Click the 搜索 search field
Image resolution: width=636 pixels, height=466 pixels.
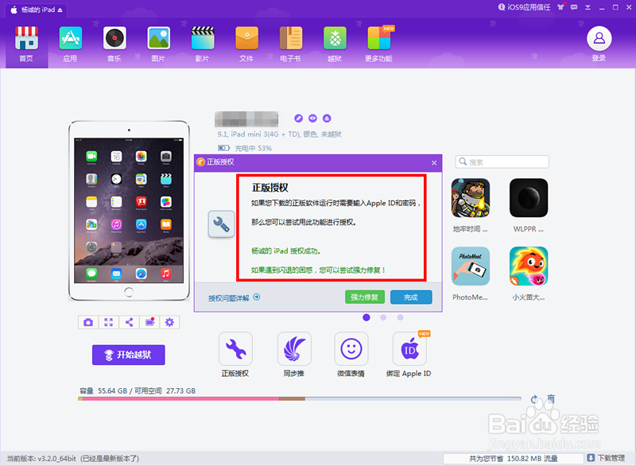(x=502, y=161)
